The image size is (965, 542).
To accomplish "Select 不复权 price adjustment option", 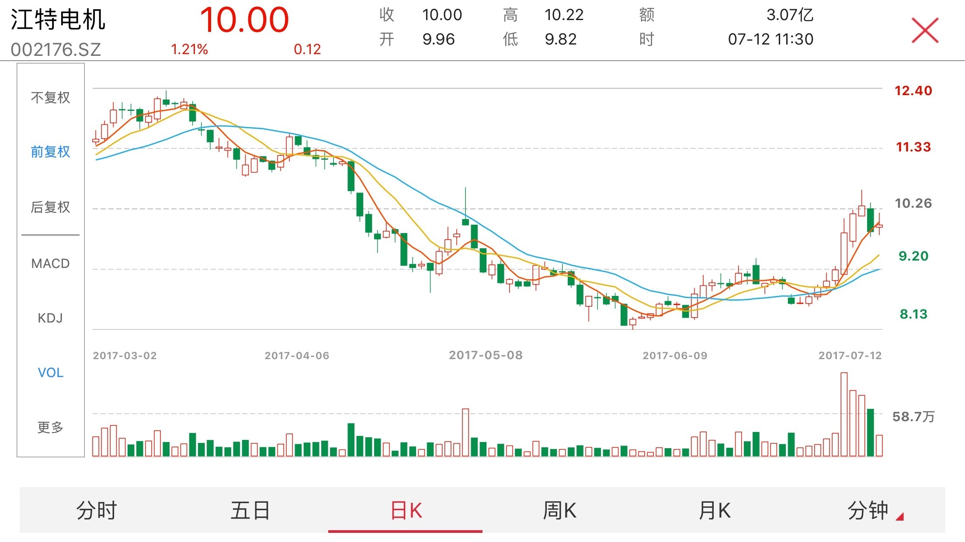I will click(x=51, y=97).
